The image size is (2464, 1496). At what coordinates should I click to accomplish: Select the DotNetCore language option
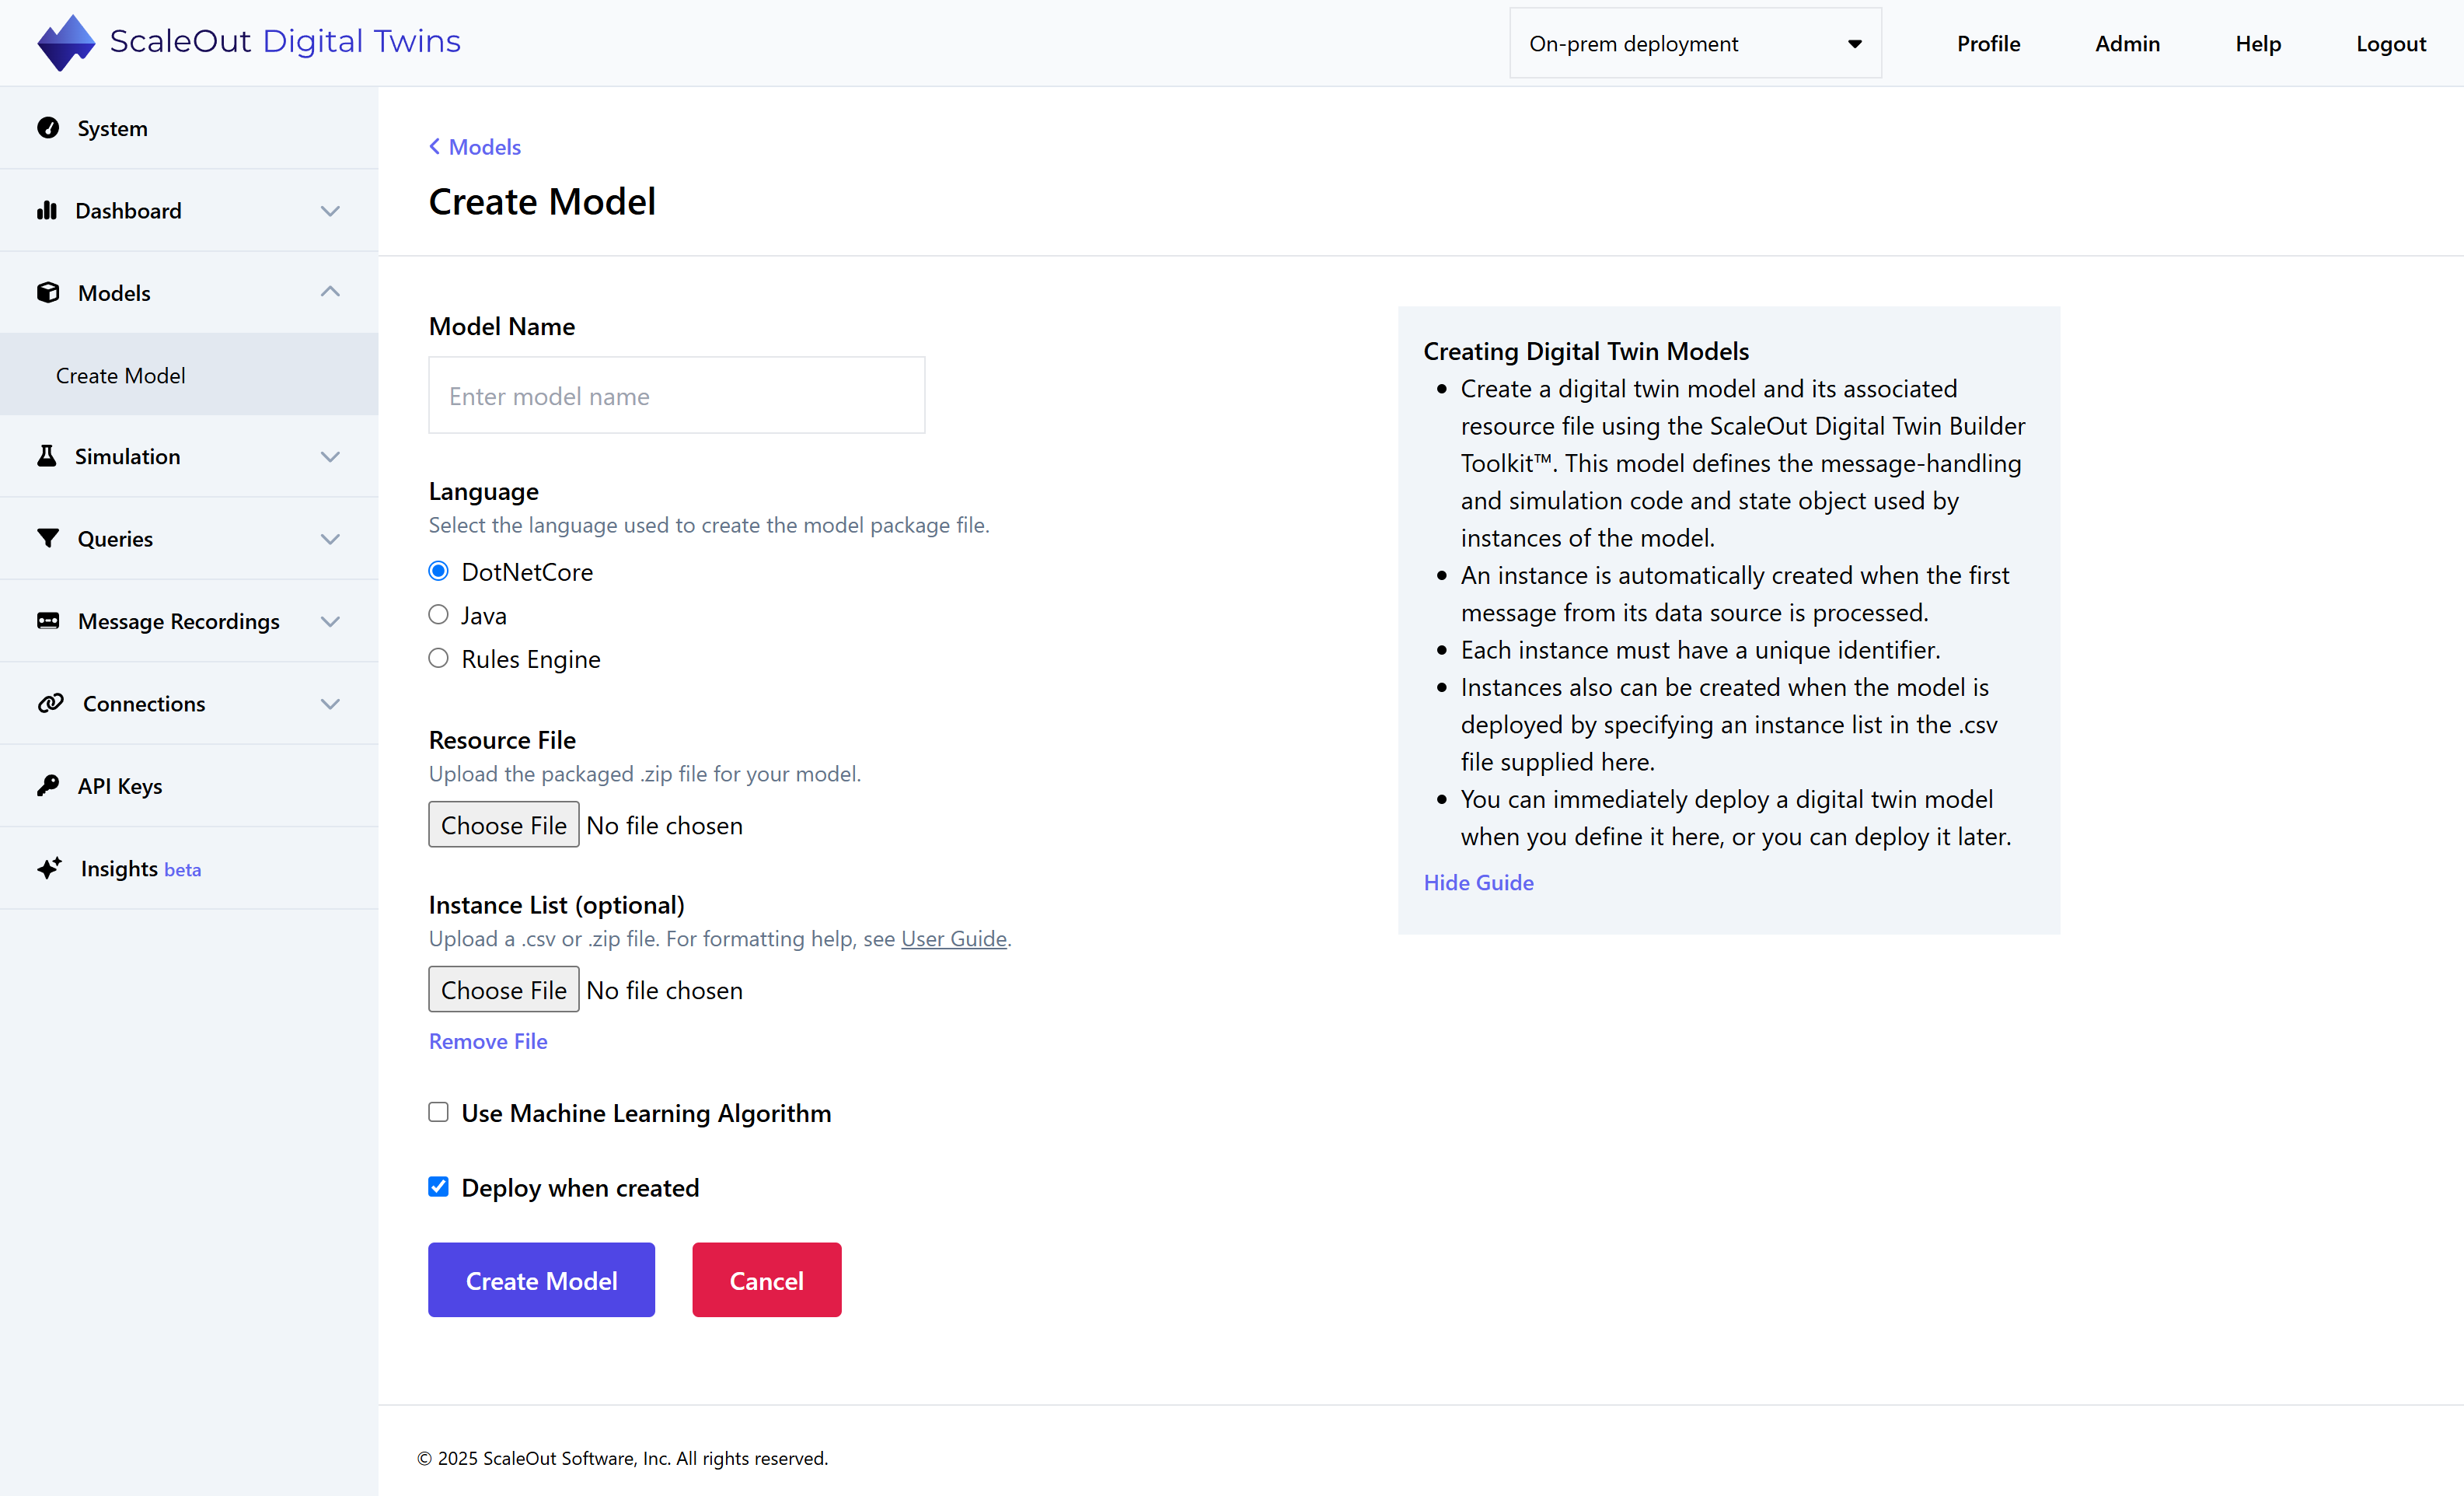pos(438,571)
